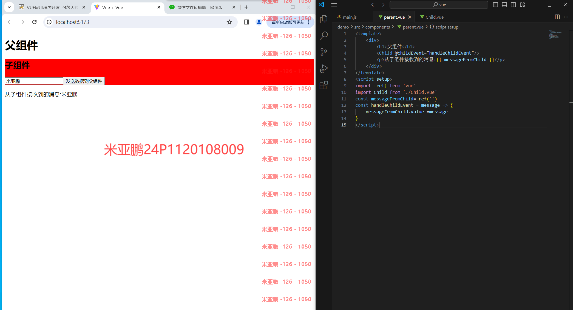
Task: Open the VS Code Search panel
Action: point(324,35)
